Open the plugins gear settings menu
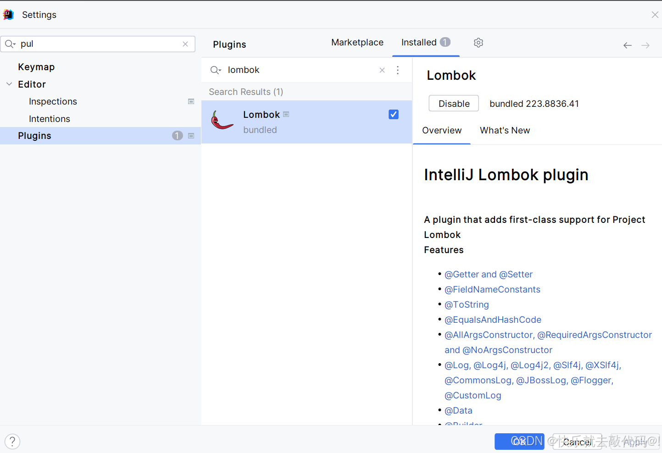This screenshot has height=453, width=662. pos(478,43)
